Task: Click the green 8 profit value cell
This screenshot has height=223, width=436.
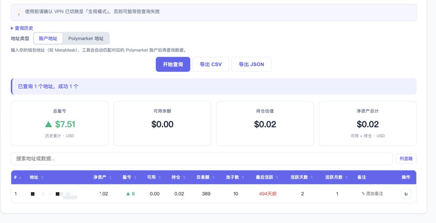Action: pyautogui.click(x=130, y=194)
